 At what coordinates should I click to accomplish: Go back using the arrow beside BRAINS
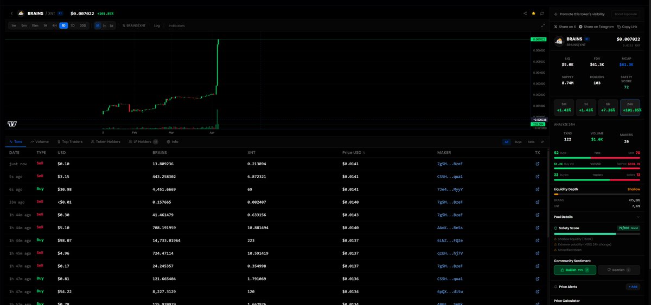click(12, 13)
